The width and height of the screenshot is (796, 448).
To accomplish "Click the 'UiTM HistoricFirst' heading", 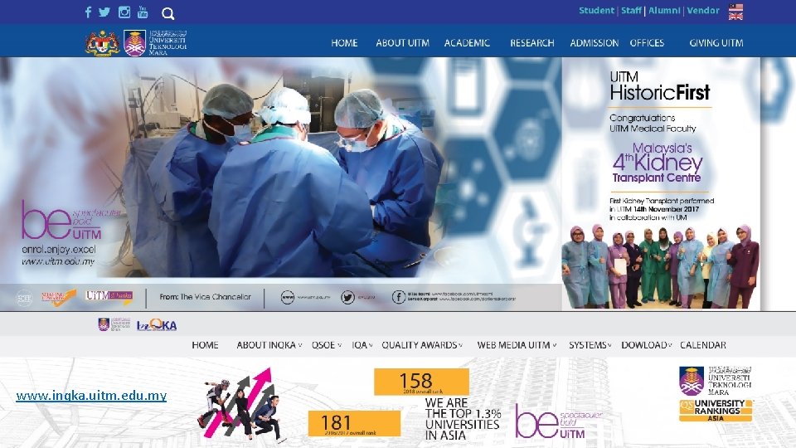I will (659, 86).
